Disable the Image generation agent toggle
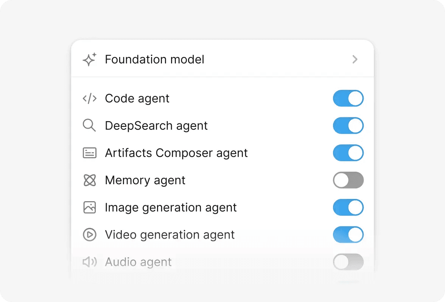The image size is (445, 302). click(348, 207)
